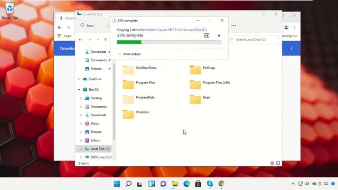Open the Windows Start menu
338x190 pixels.
(x=117, y=184)
